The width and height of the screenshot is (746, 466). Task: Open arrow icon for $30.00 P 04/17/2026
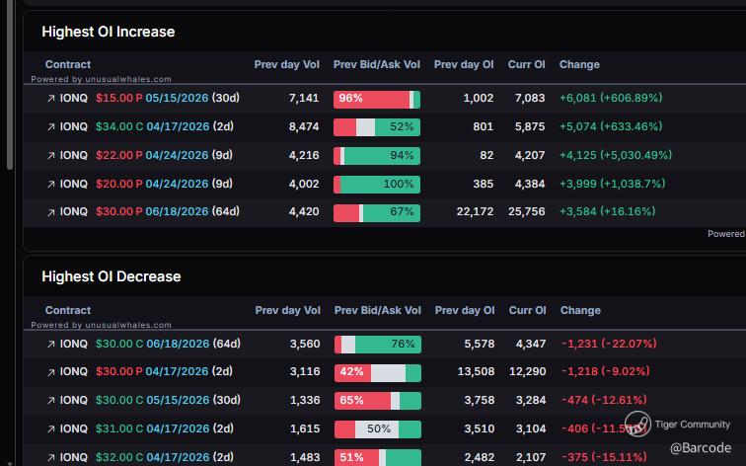pos(51,372)
